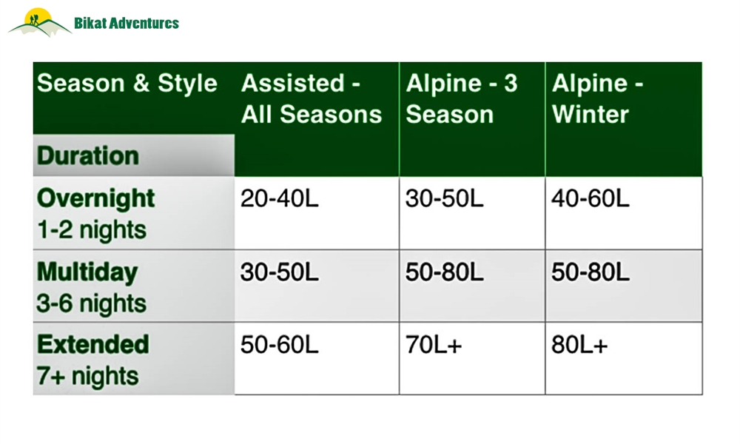Select the 30-50L cell under Alpine 3 Season
Image resolution: width=740 pixels, height=444 pixels.
(x=472, y=213)
